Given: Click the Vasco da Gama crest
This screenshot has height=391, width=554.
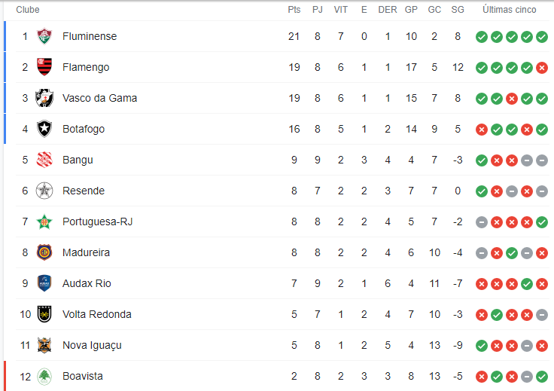Looking at the screenshot, I should click(44, 98).
